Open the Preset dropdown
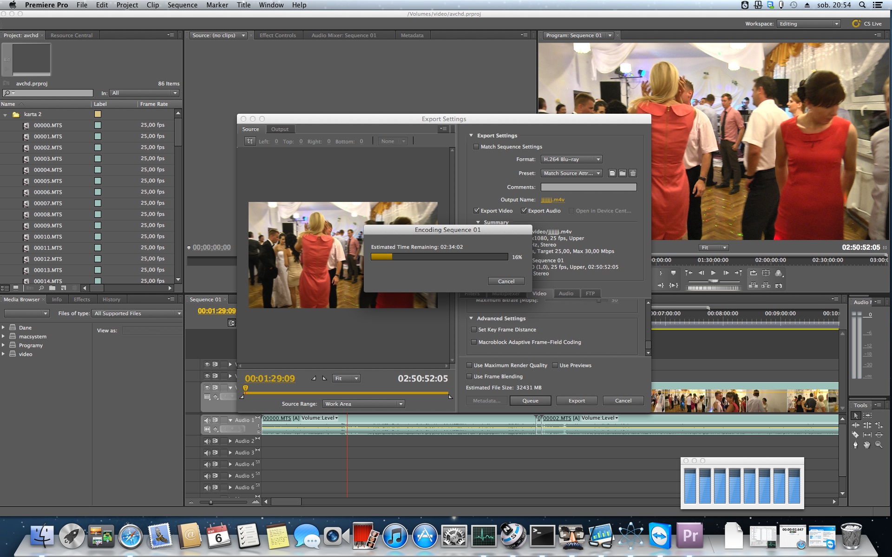This screenshot has height=557, width=892. click(x=571, y=173)
